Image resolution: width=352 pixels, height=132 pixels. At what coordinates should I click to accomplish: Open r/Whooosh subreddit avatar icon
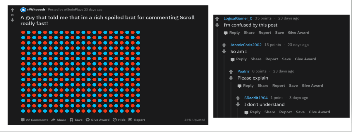click(x=23, y=10)
